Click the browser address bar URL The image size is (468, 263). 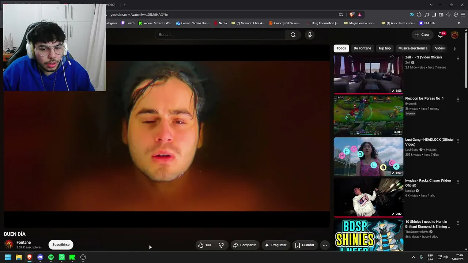[x=139, y=15]
